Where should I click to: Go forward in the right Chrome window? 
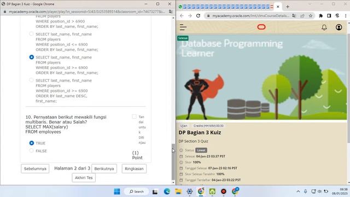tap(190, 16)
